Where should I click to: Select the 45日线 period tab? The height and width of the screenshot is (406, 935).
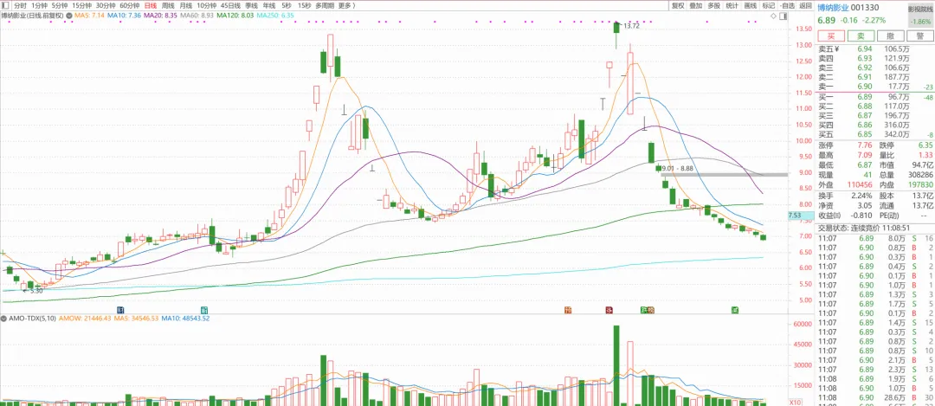click(230, 5)
